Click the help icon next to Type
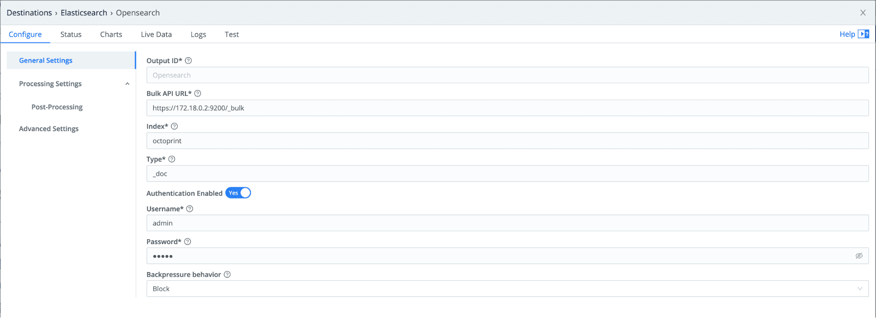The image size is (876, 318). tap(172, 159)
